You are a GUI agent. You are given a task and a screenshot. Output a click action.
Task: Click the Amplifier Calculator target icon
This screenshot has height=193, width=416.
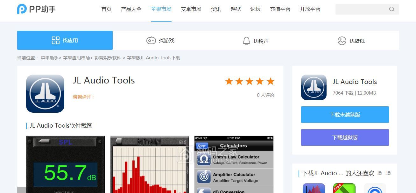[204, 177]
